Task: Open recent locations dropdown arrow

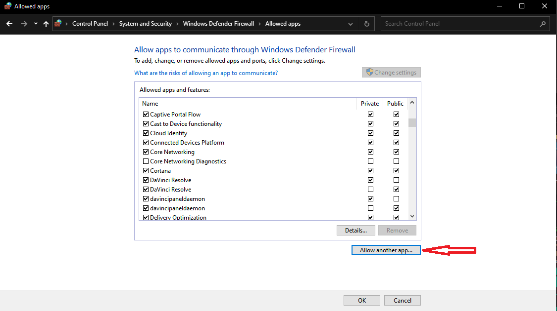Action: [x=36, y=24]
